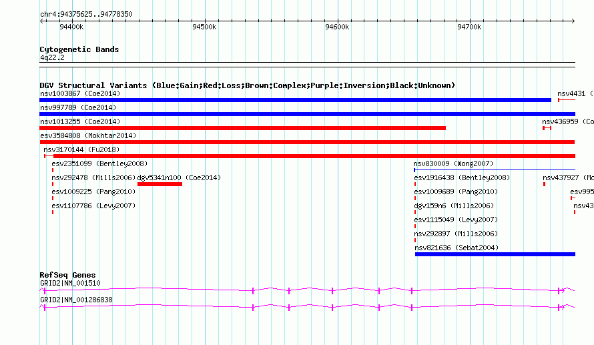Click the chr4:94375625..94778350 region label

coord(86,14)
